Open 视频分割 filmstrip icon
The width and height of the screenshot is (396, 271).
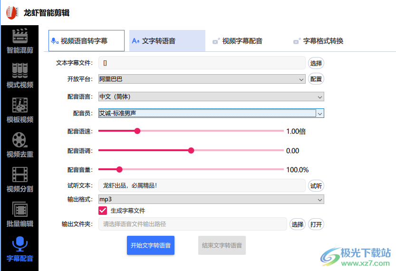pyautogui.click(x=19, y=174)
